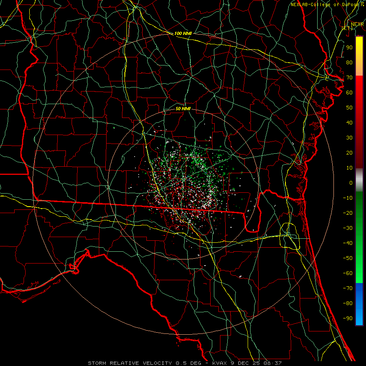Click the -10 value on velocity scale
Image resolution: width=366 pixels, height=366 pixels.
point(348,198)
